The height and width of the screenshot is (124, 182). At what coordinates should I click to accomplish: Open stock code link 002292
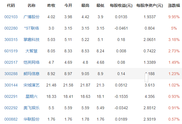pyautogui.click(x=11, y=108)
